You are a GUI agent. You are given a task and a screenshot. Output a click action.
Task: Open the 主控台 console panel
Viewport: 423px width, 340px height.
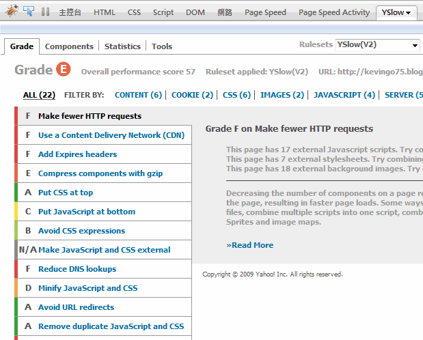click(x=70, y=12)
